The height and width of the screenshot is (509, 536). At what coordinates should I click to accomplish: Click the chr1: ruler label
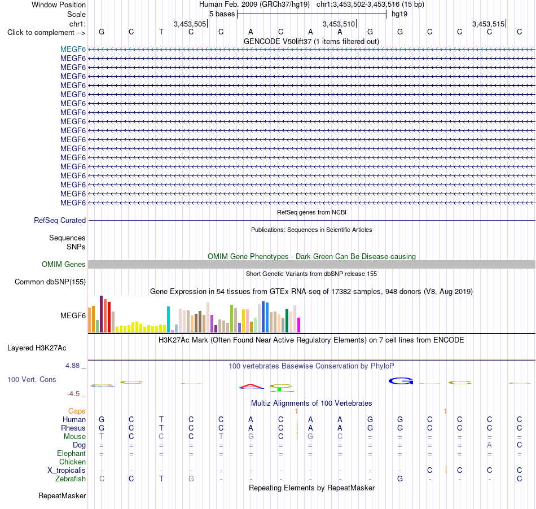pos(77,24)
